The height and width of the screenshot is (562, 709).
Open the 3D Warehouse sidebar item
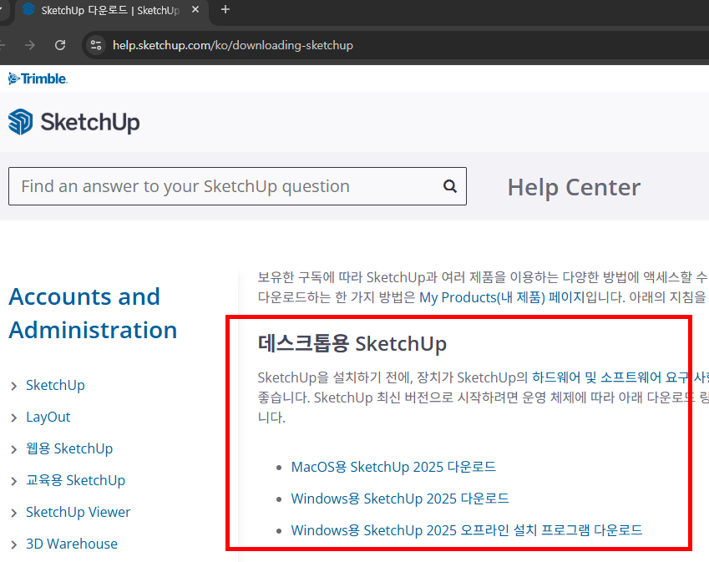coord(72,544)
